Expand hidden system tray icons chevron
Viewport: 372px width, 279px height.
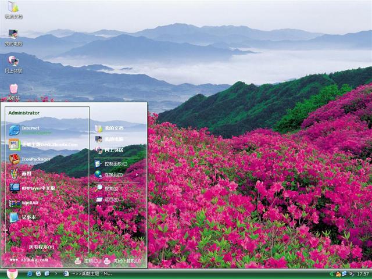332,274
